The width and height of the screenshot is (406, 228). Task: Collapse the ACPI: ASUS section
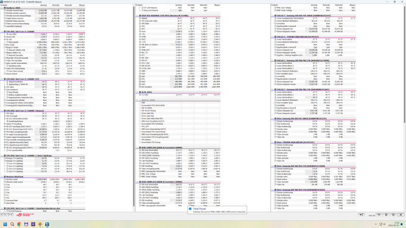click(x=137, y=92)
